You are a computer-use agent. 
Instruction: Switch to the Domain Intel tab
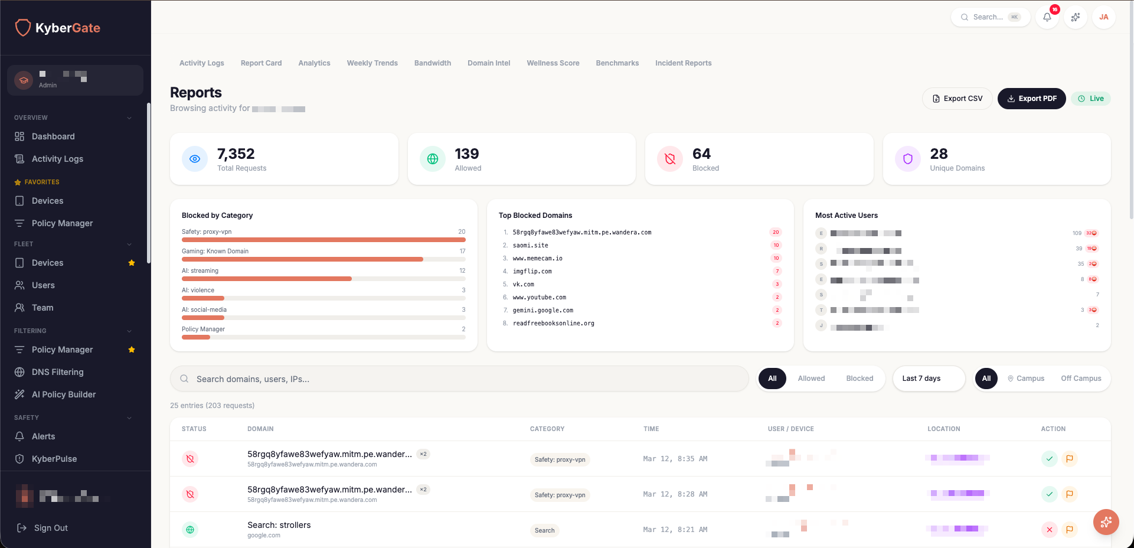coord(489,63)
